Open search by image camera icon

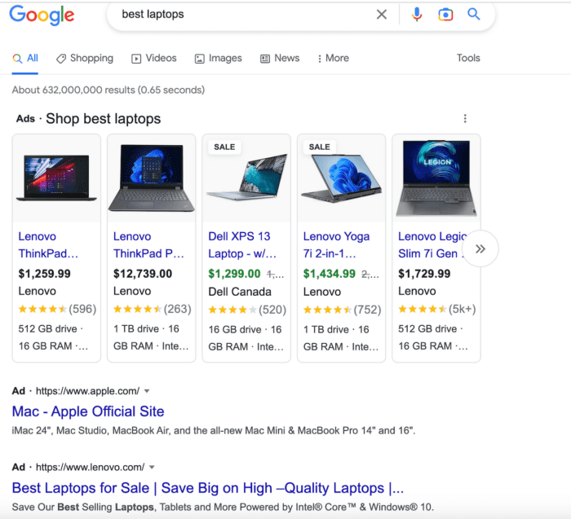tap(445, 15)
